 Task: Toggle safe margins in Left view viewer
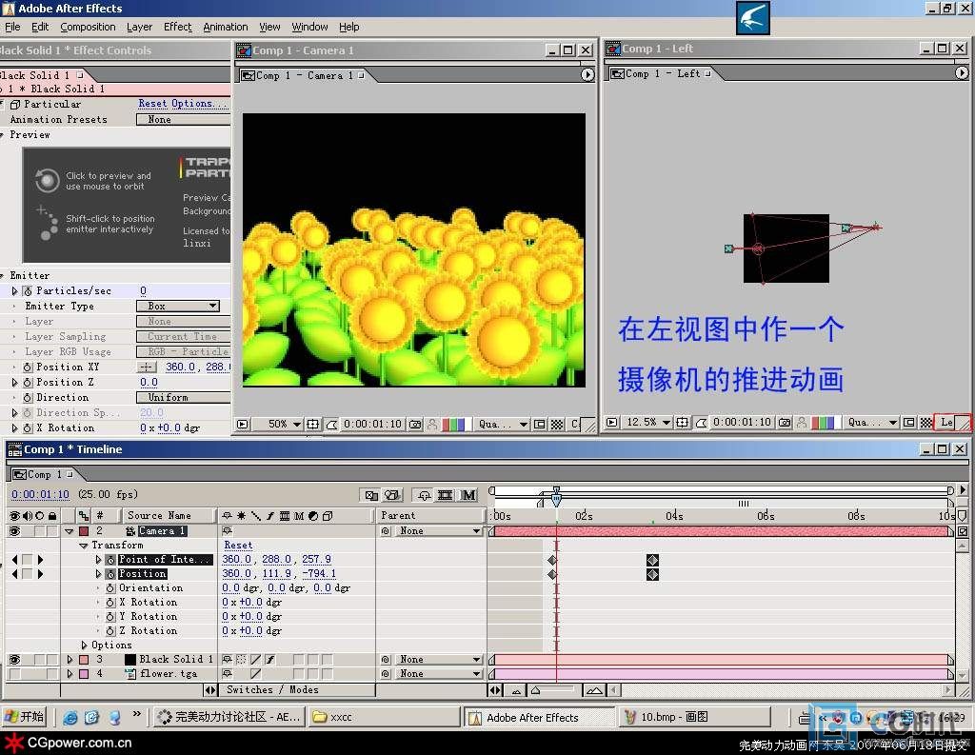[682, 423]
